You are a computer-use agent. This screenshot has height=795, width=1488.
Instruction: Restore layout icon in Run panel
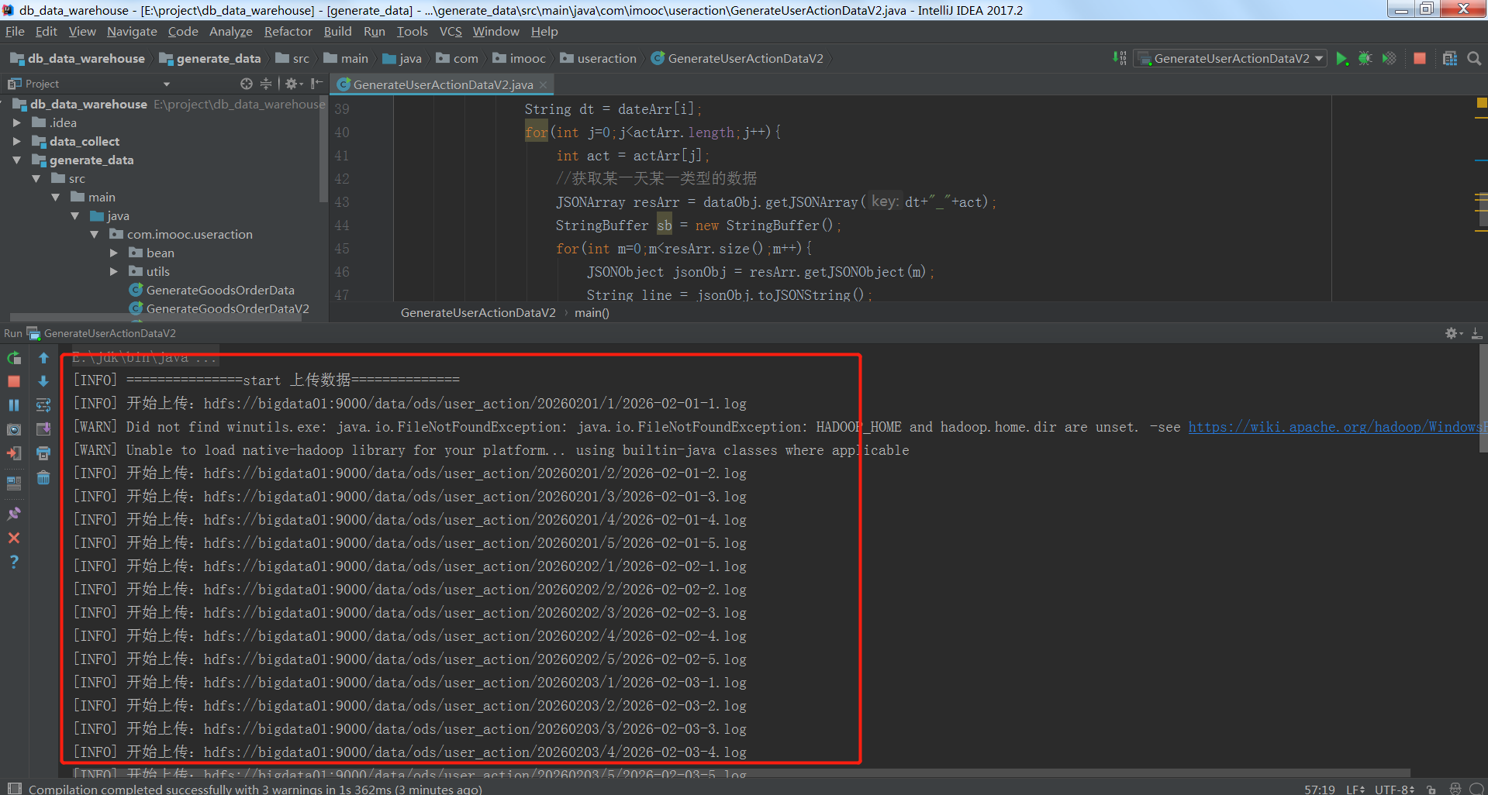(x=14, y=483)
